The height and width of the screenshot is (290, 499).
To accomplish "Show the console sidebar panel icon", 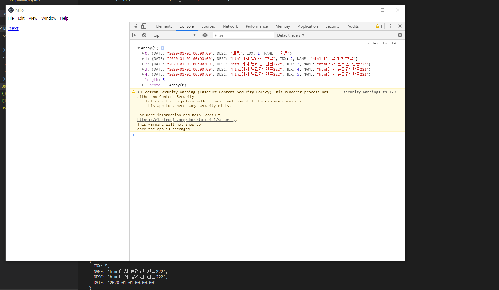I will 135,35.
